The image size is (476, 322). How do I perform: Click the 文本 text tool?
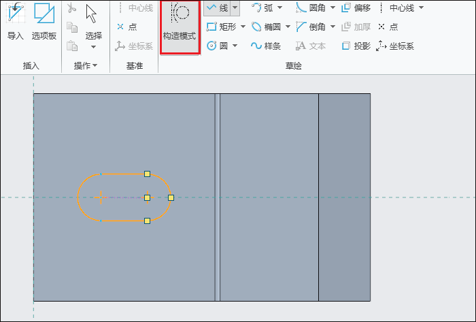click(x=311, y=46)
